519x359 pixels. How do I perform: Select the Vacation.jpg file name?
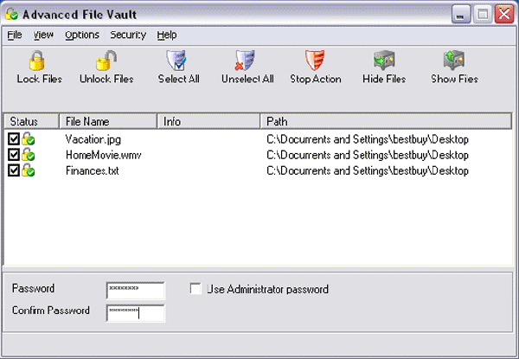coord(93,139)
